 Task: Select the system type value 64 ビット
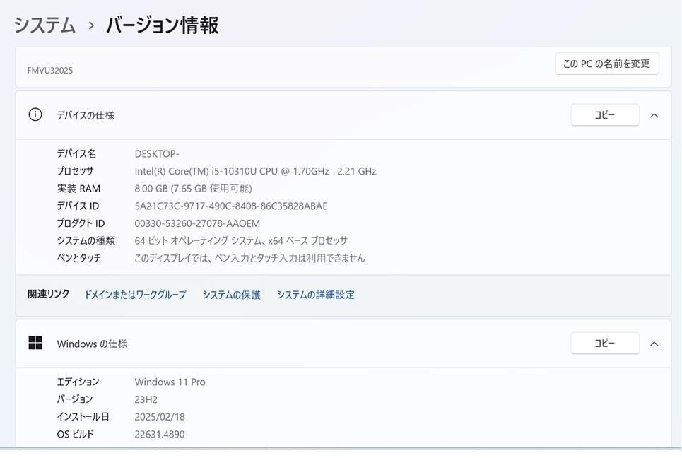pos(241,240)
